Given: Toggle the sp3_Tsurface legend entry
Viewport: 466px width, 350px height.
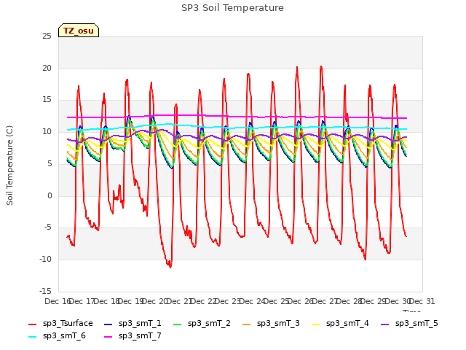Looking at the screenshot, I should coord(60,324).
